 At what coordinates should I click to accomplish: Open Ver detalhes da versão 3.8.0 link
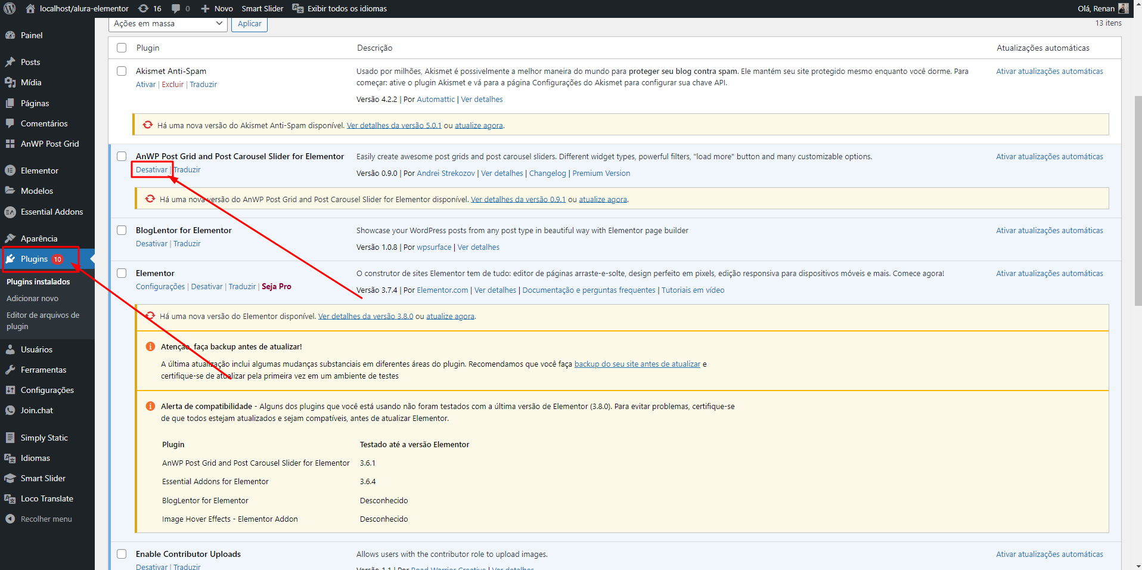click(365, 316)
